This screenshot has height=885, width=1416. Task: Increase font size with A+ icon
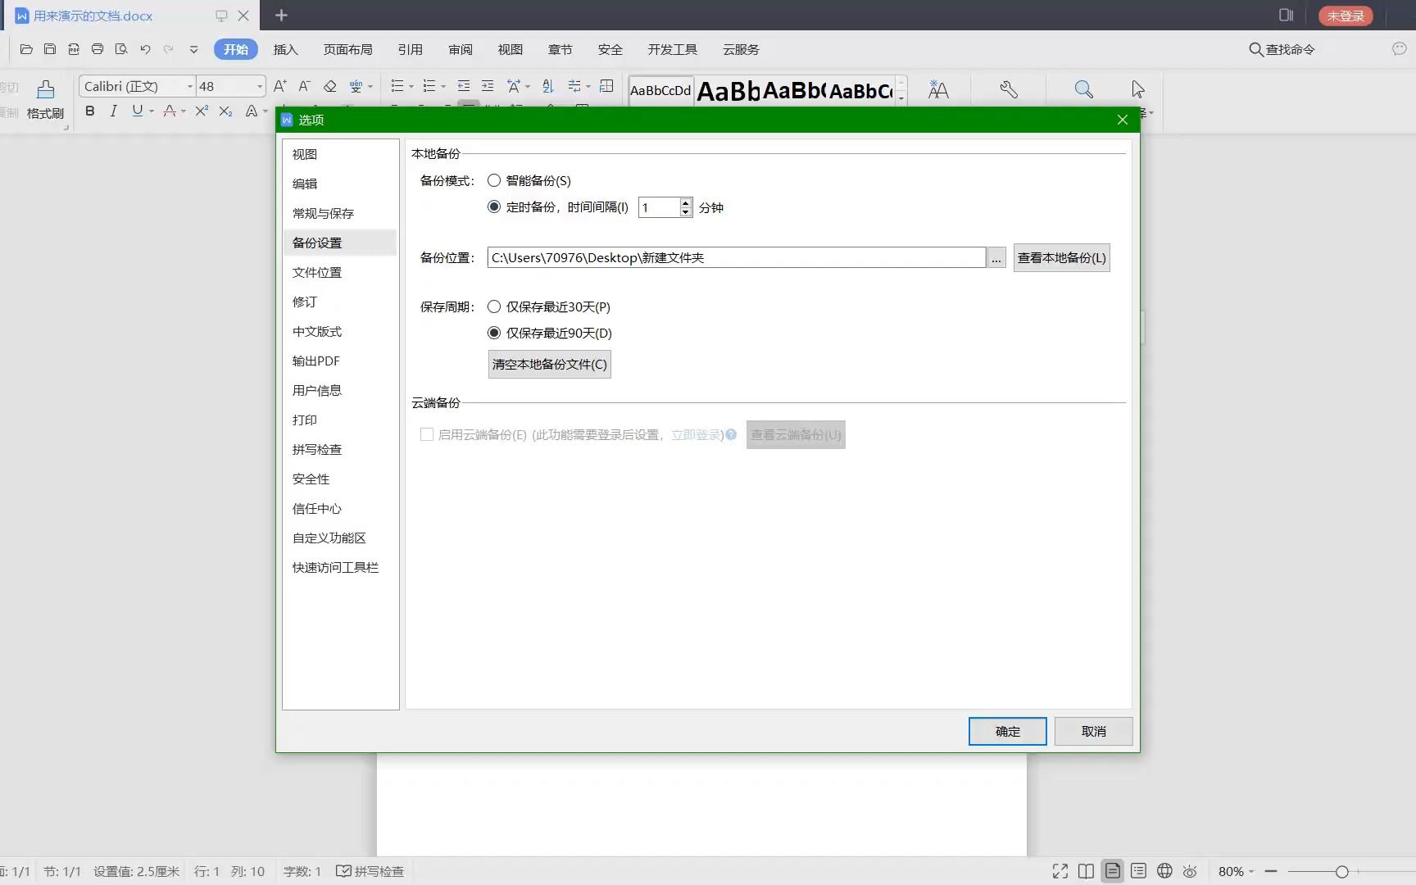279,86
